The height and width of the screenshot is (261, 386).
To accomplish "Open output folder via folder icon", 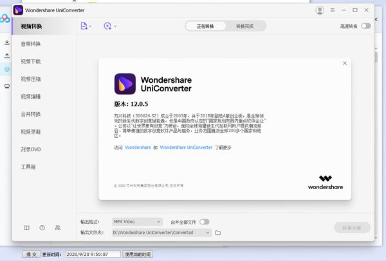I will click(x=217, y=232).
